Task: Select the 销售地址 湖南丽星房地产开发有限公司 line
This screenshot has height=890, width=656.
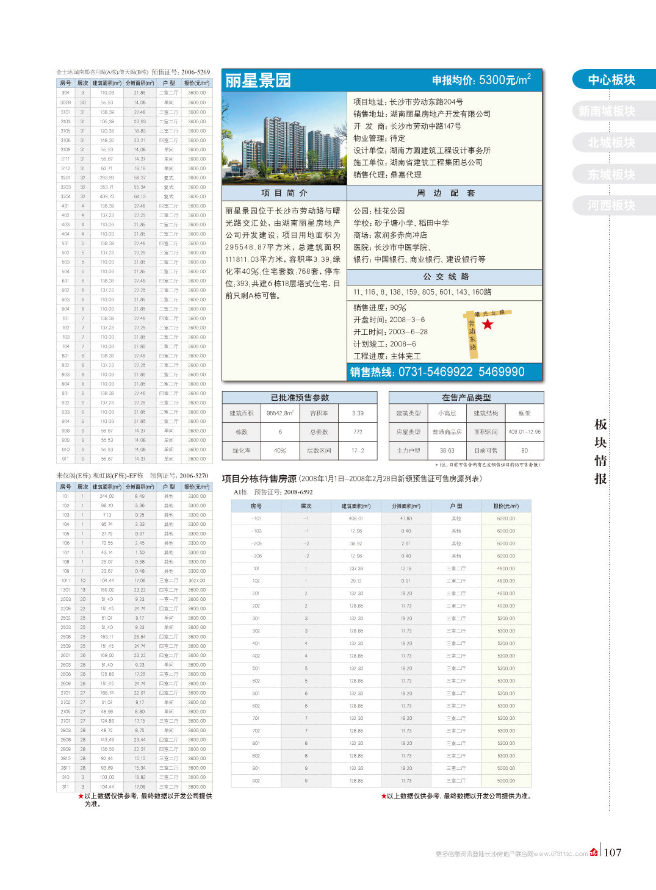Action: tap(422, 114)
